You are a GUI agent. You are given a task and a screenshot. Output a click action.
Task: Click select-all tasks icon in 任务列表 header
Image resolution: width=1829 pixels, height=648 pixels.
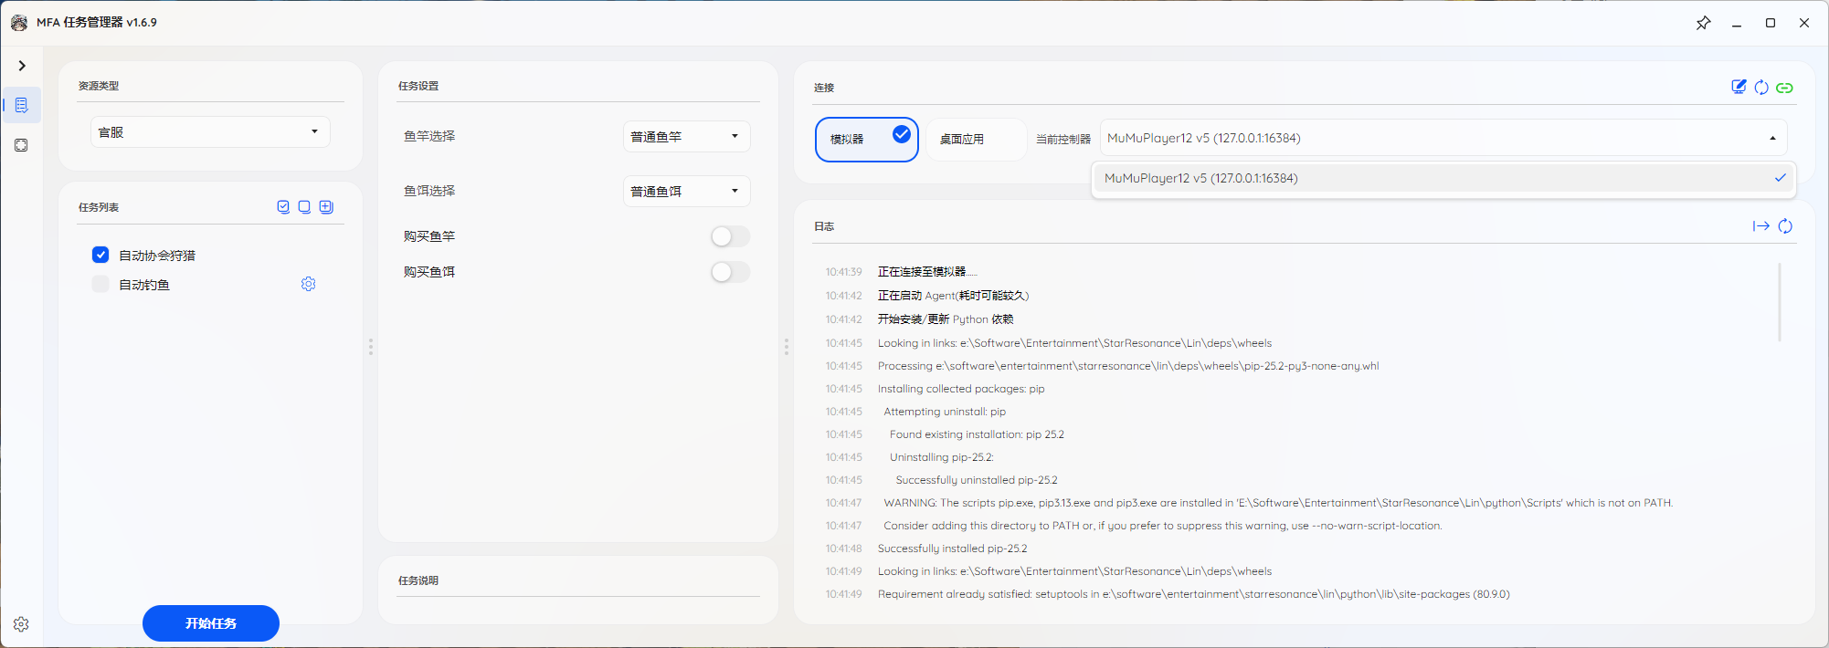click(x=283, y=207)
